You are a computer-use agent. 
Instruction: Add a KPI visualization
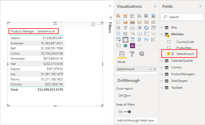pyautogui.click(x=153, y=34)
